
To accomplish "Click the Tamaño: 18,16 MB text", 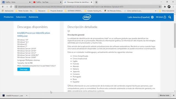I will point(25,63).
